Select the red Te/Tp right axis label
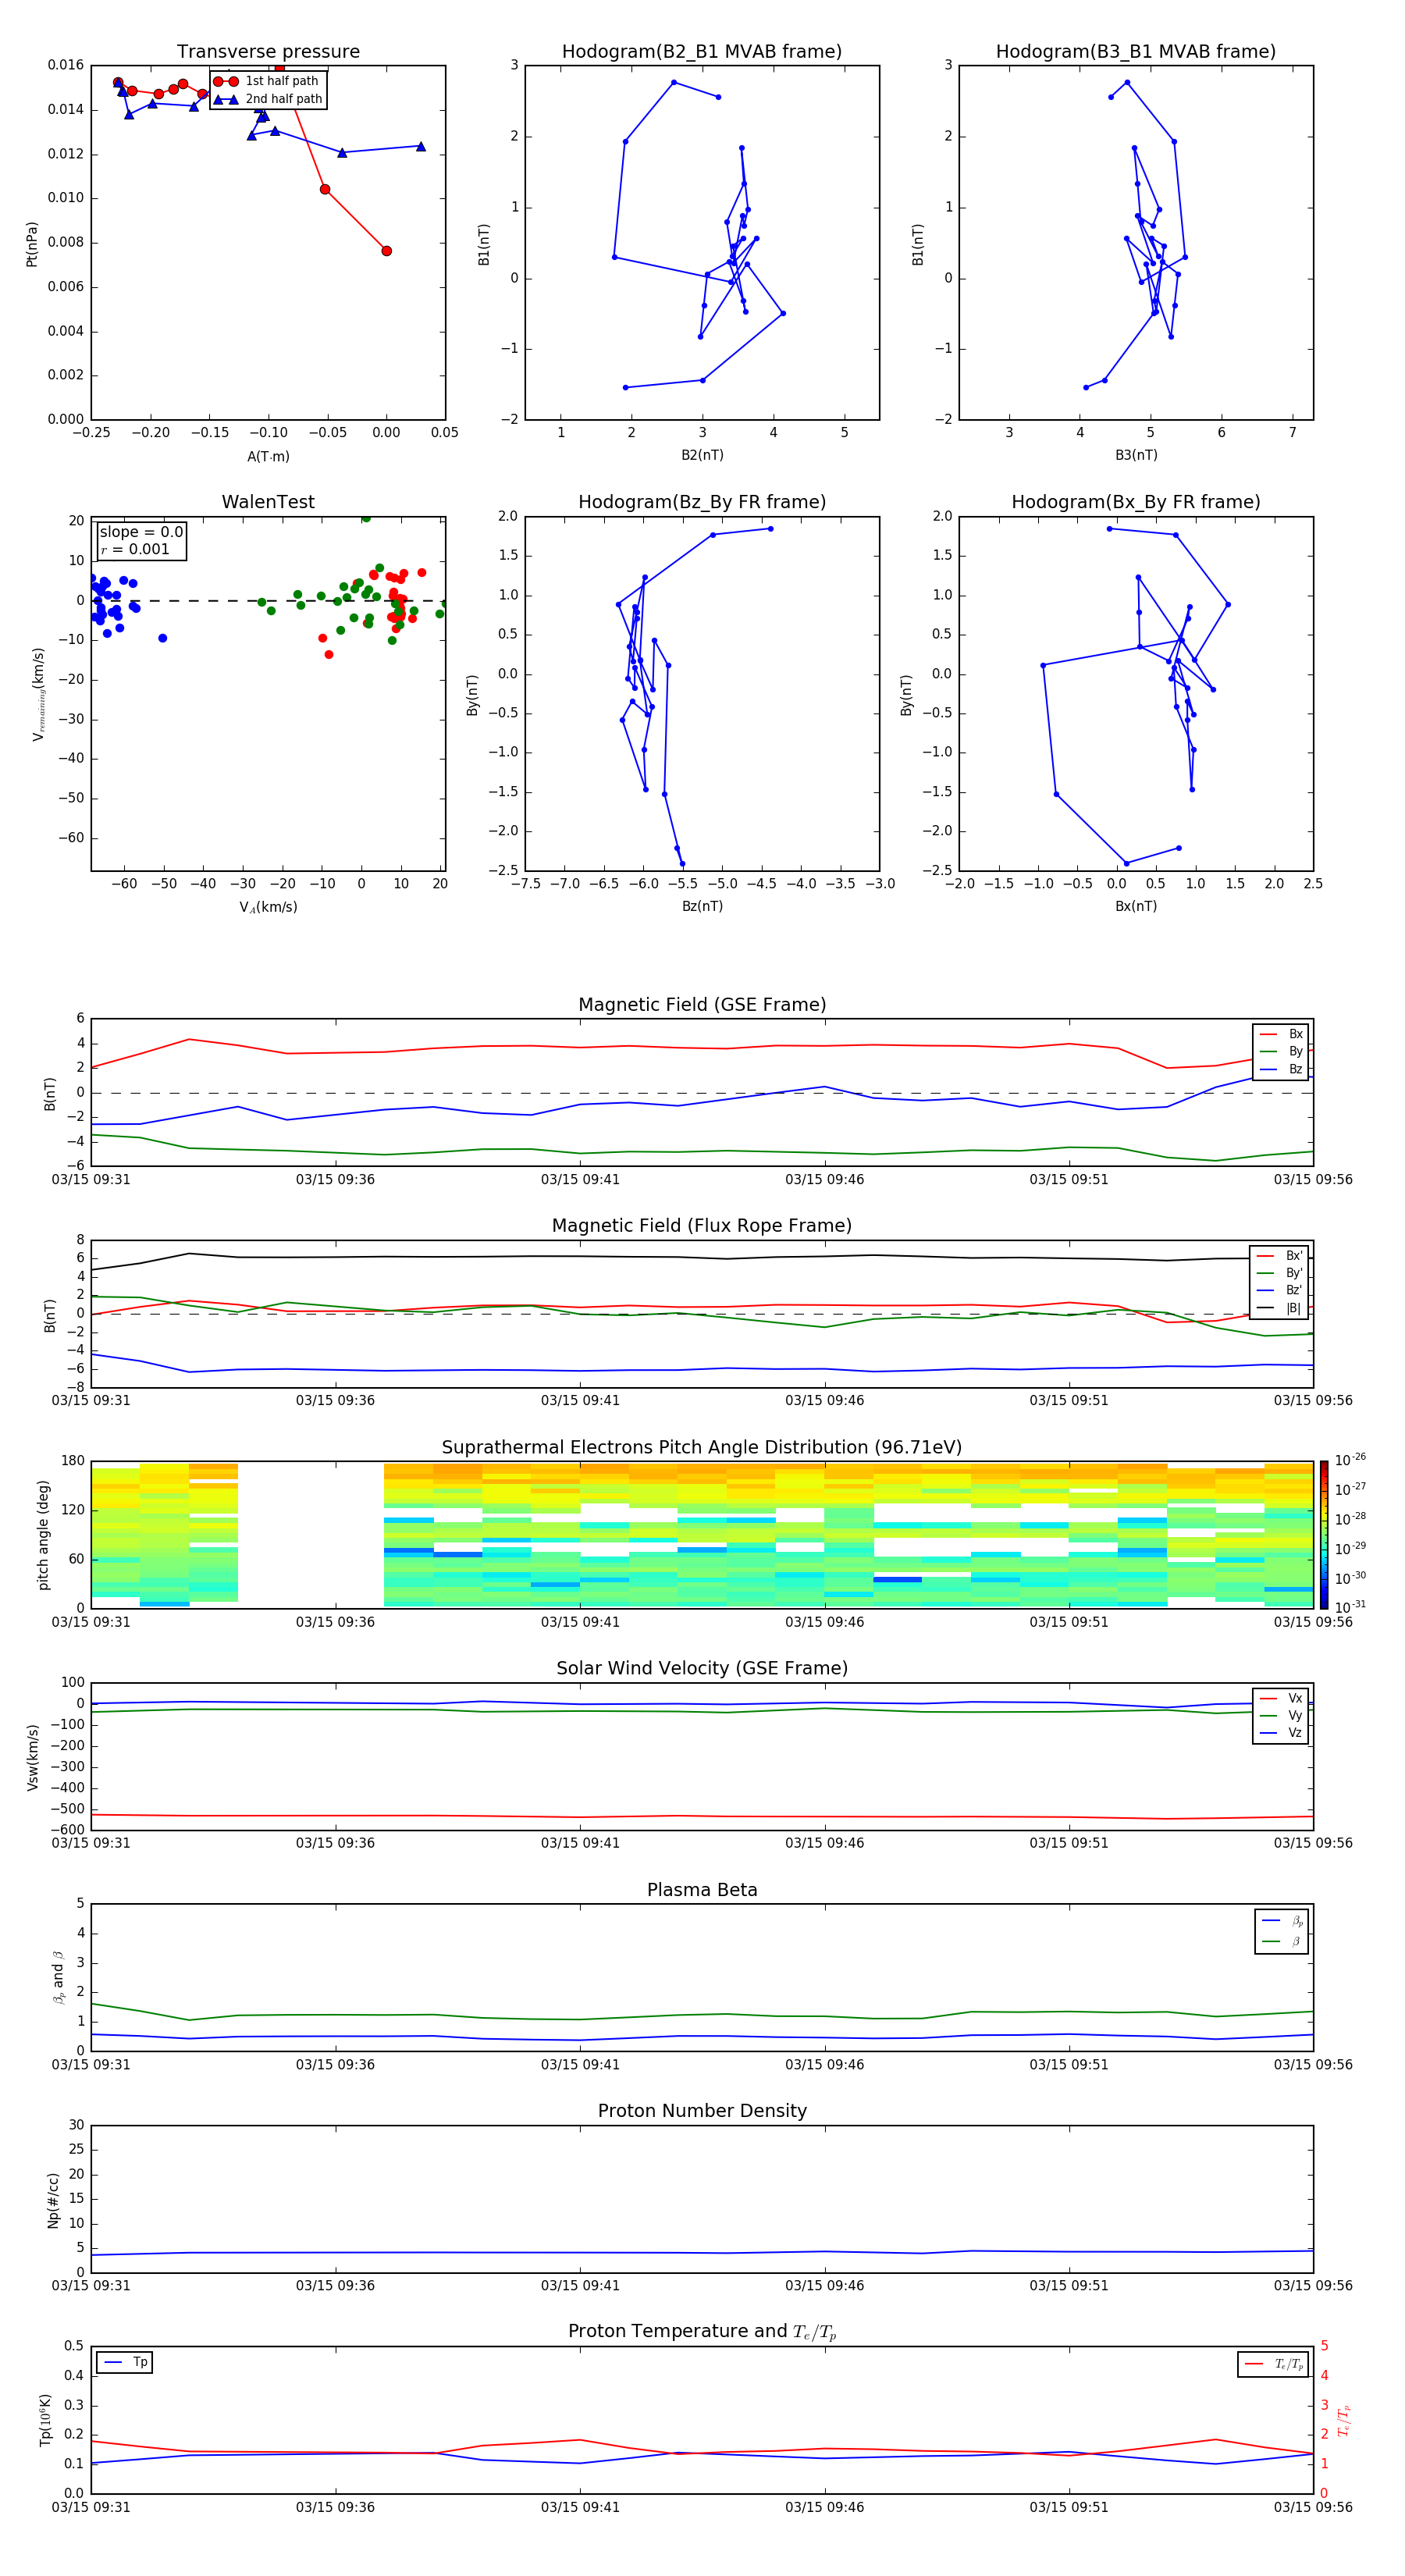This screenshot has width=1405, height=2576. pos(1345,2420)
